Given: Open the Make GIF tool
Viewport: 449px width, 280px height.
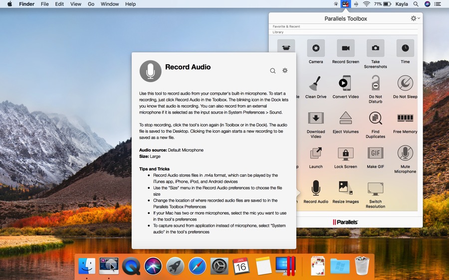Looking at the screenshot, I should click(375, 157).
